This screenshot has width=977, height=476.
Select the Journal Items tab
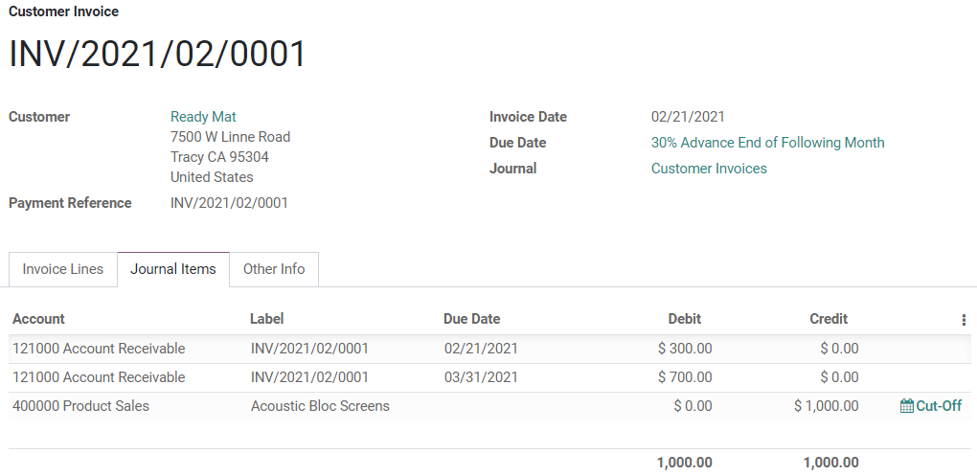pyautogui.click(x=173, y=269)
